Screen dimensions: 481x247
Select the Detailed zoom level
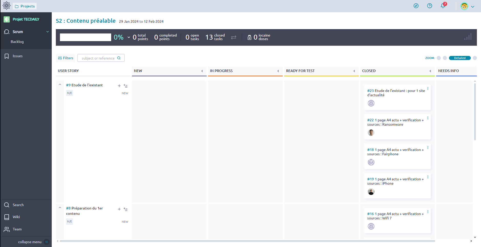[x=459, y=58]
